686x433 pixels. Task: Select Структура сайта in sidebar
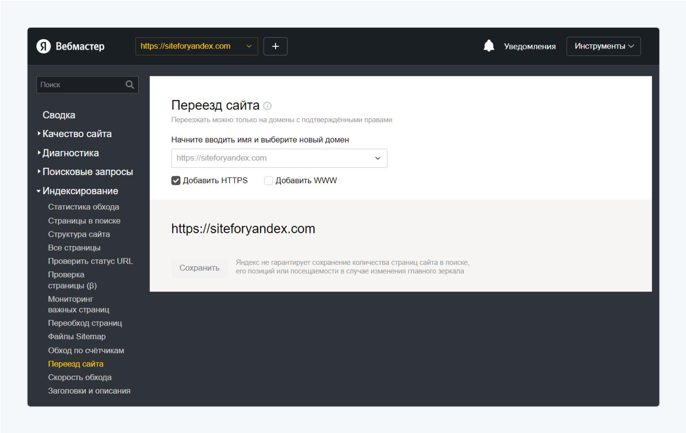[79, 234]
